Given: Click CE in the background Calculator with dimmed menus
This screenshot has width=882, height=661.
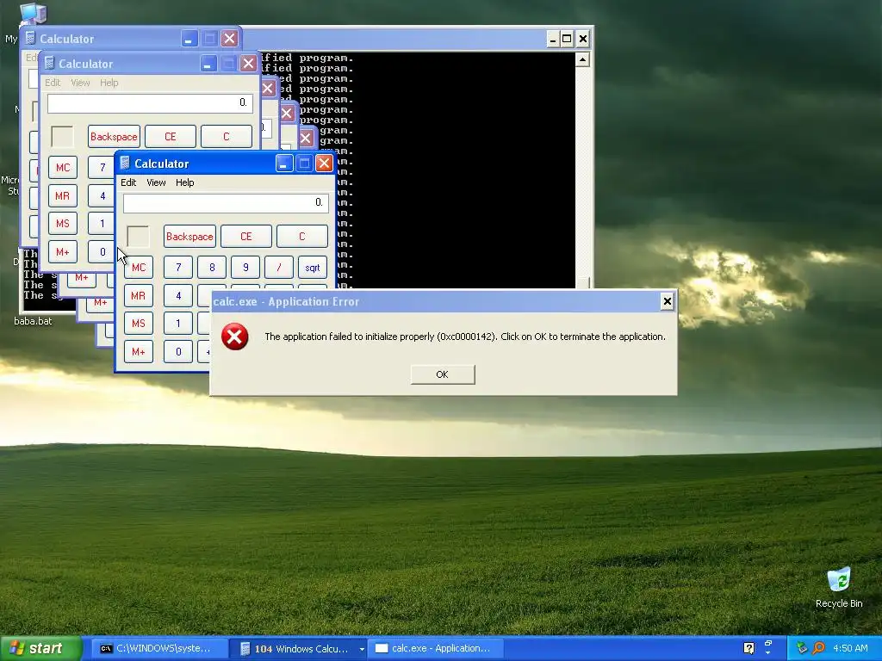Looking at the screenshot, I should (171, 137).
